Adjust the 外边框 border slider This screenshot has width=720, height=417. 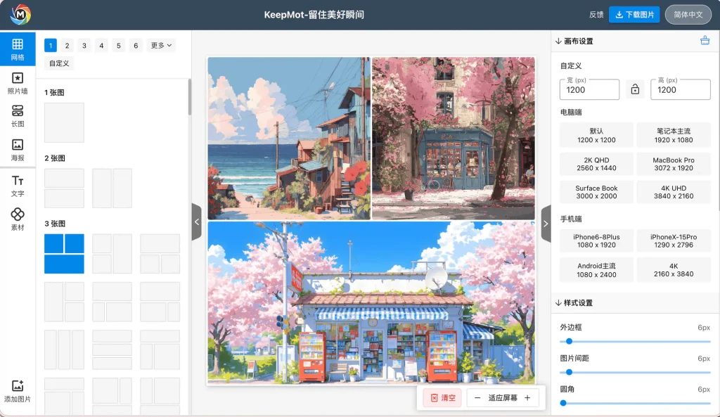point(569,341)
